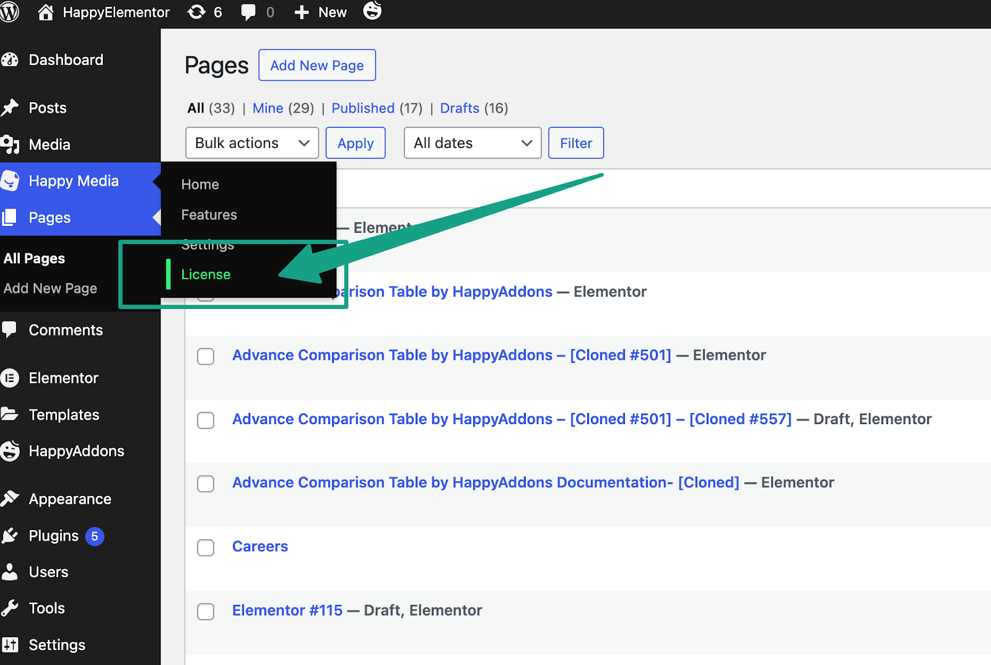The height and width of the screenshot is (665, 991).
Task: Click Add New Page button
Action: tap(317, 65)
